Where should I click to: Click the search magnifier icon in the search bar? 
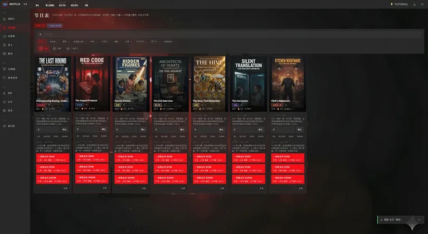click(40, 34)
